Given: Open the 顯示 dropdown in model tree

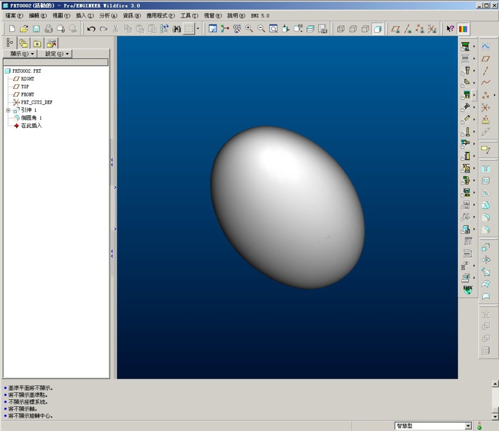Looking at the screenshot, I should click(x=20, y=54).
